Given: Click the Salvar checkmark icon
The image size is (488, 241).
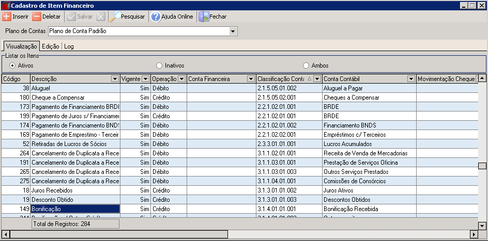Looking at the screenshot, I should pyautogui.click(x=71, y=17).
